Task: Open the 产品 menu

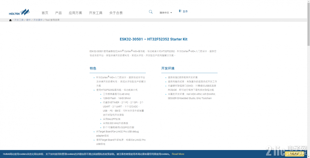Action: tap(58, 13)
